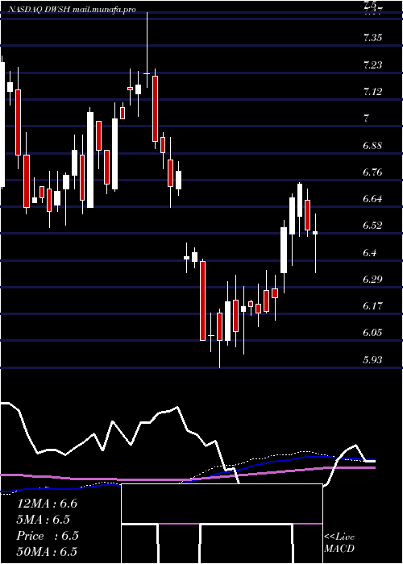This screenshot has height=564, width=403.
Task: Click the 7.23 price axis label
Action: tap(372, 65)
